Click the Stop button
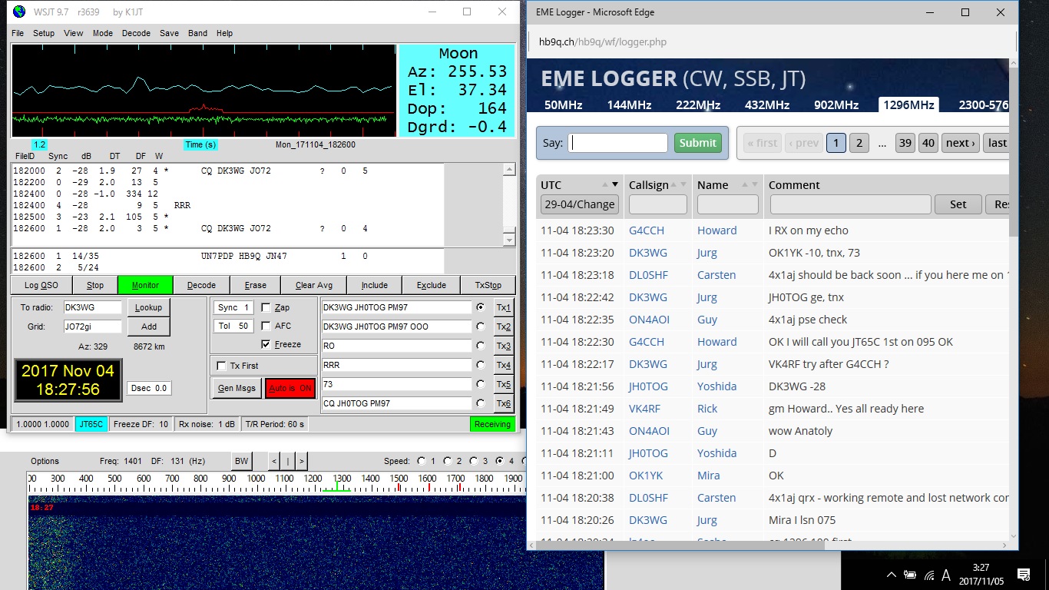 [x=95, y=285]
